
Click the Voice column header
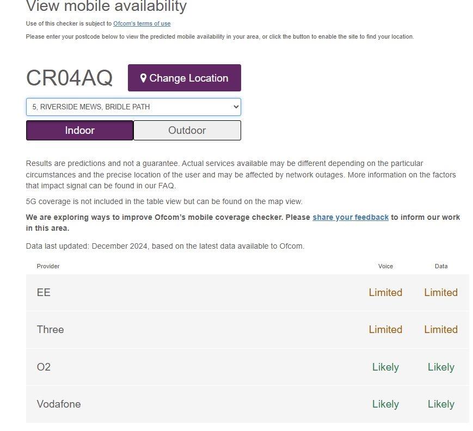tap(385, 266)
